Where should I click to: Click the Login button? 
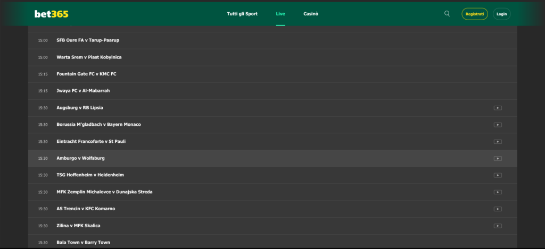tap(501, 14)
